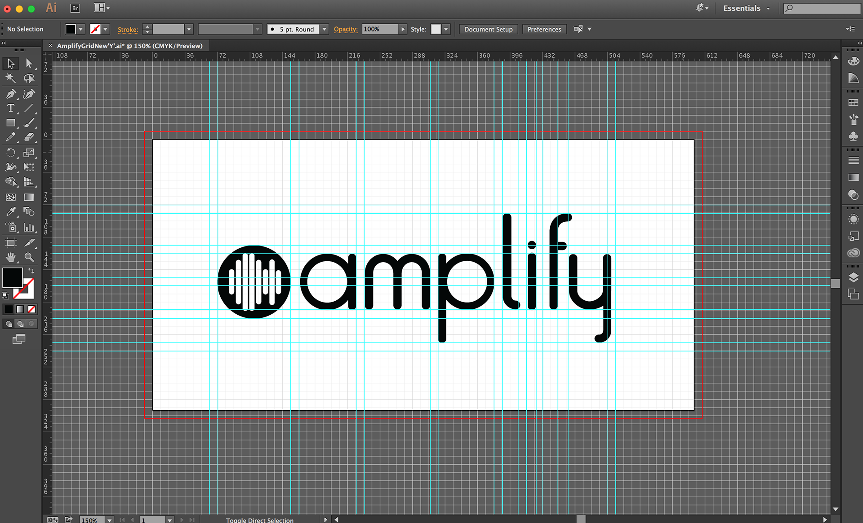Open the stroke weight dropdown

[189, 29]
